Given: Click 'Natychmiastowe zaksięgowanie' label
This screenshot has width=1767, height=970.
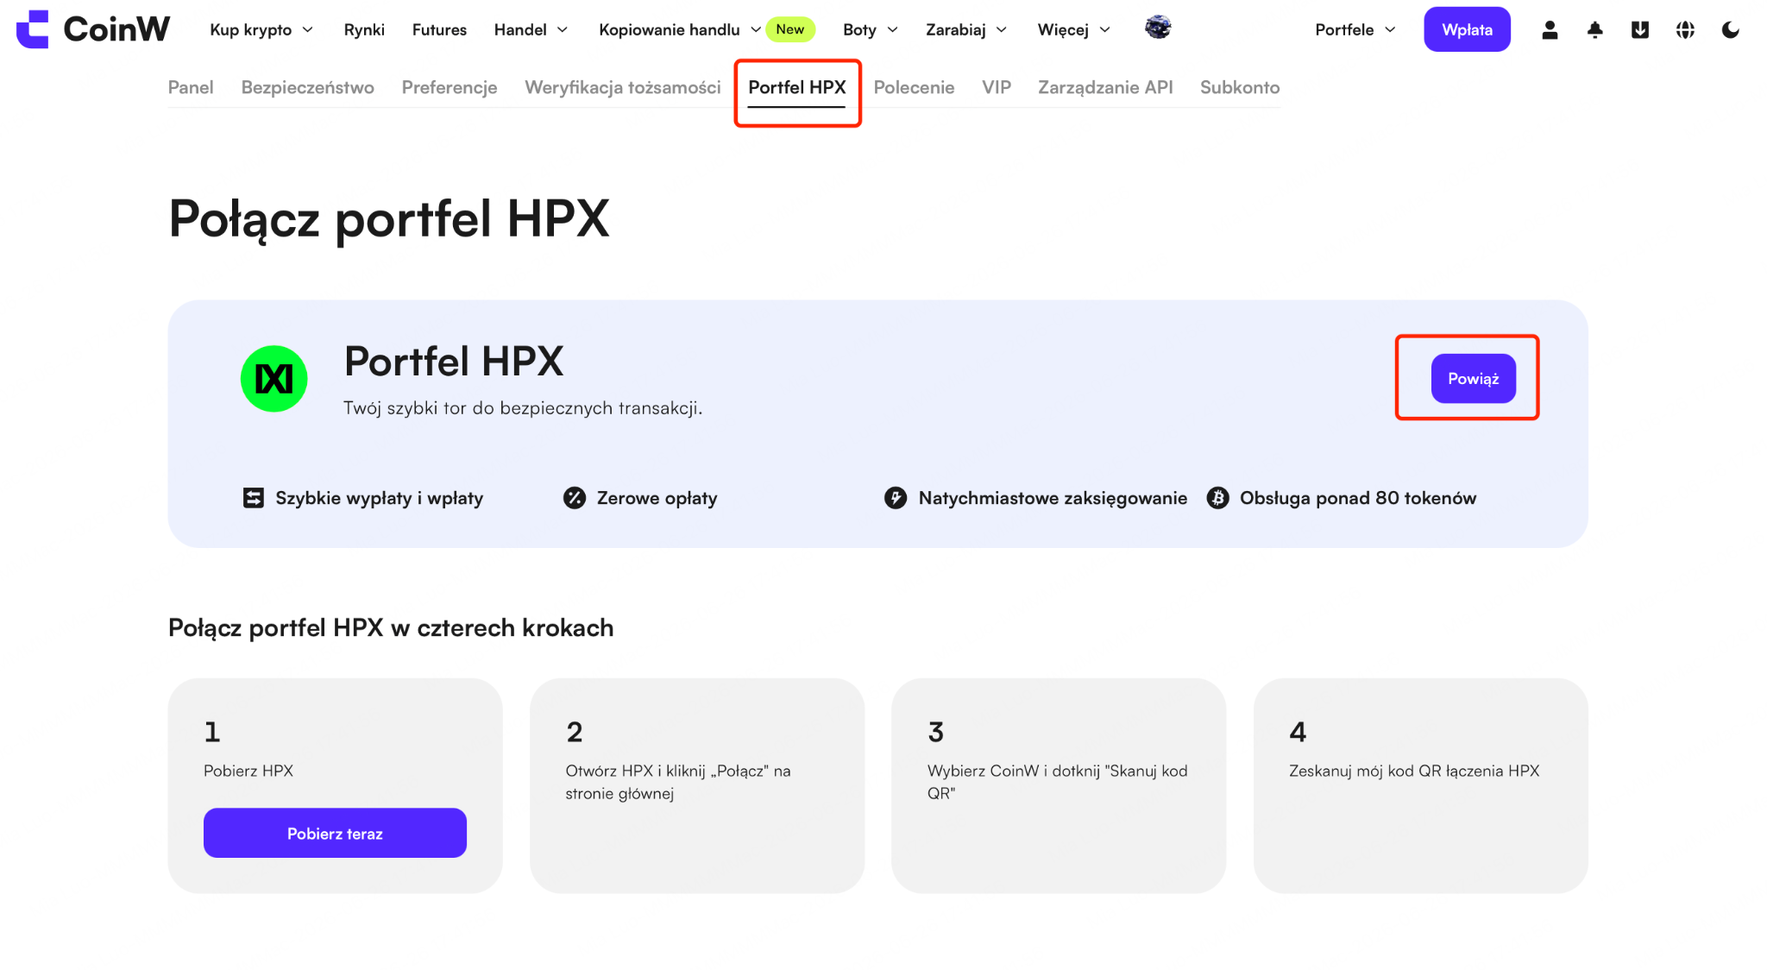Looking at the screenshot, I should click(1053, 498).
